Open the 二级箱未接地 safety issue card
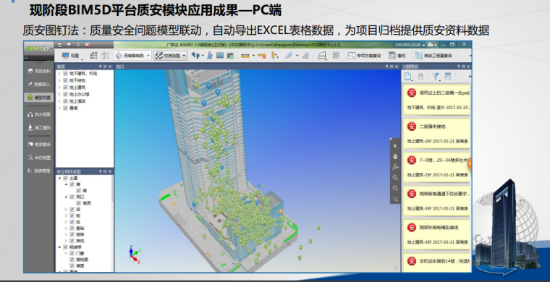Screen dimensions: 550x282 [x=436, y=134]
